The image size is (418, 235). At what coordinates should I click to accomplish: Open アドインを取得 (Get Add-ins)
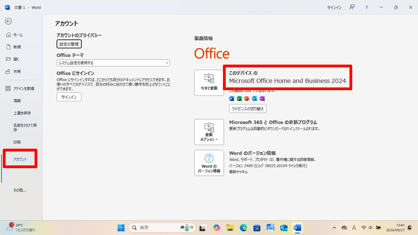click(23, 89)
